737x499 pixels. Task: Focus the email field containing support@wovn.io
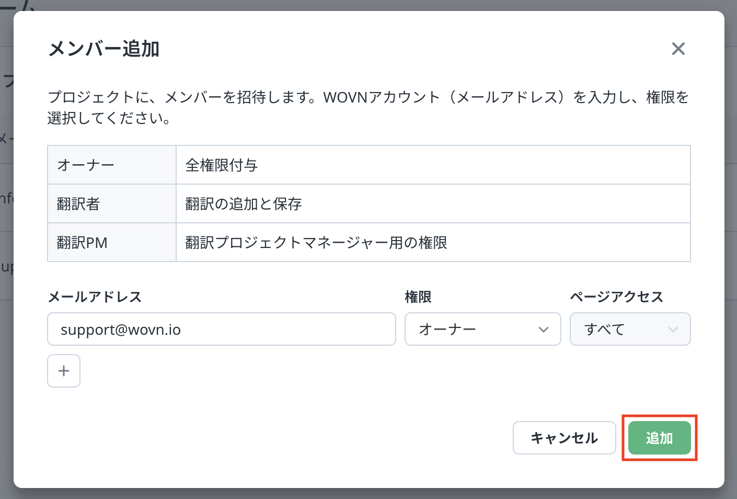point(222,329)
